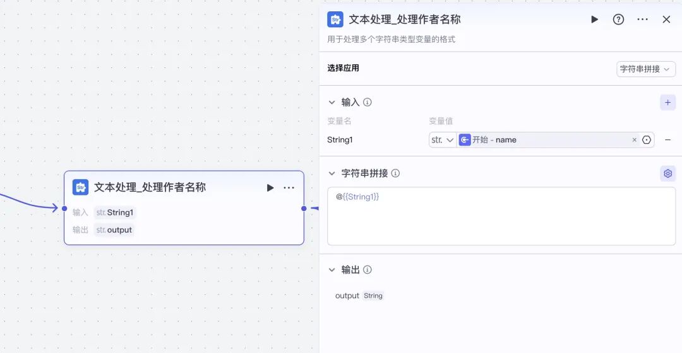682x353 pixels.
Task: Click the output String type tag
Action: [373, 296]
